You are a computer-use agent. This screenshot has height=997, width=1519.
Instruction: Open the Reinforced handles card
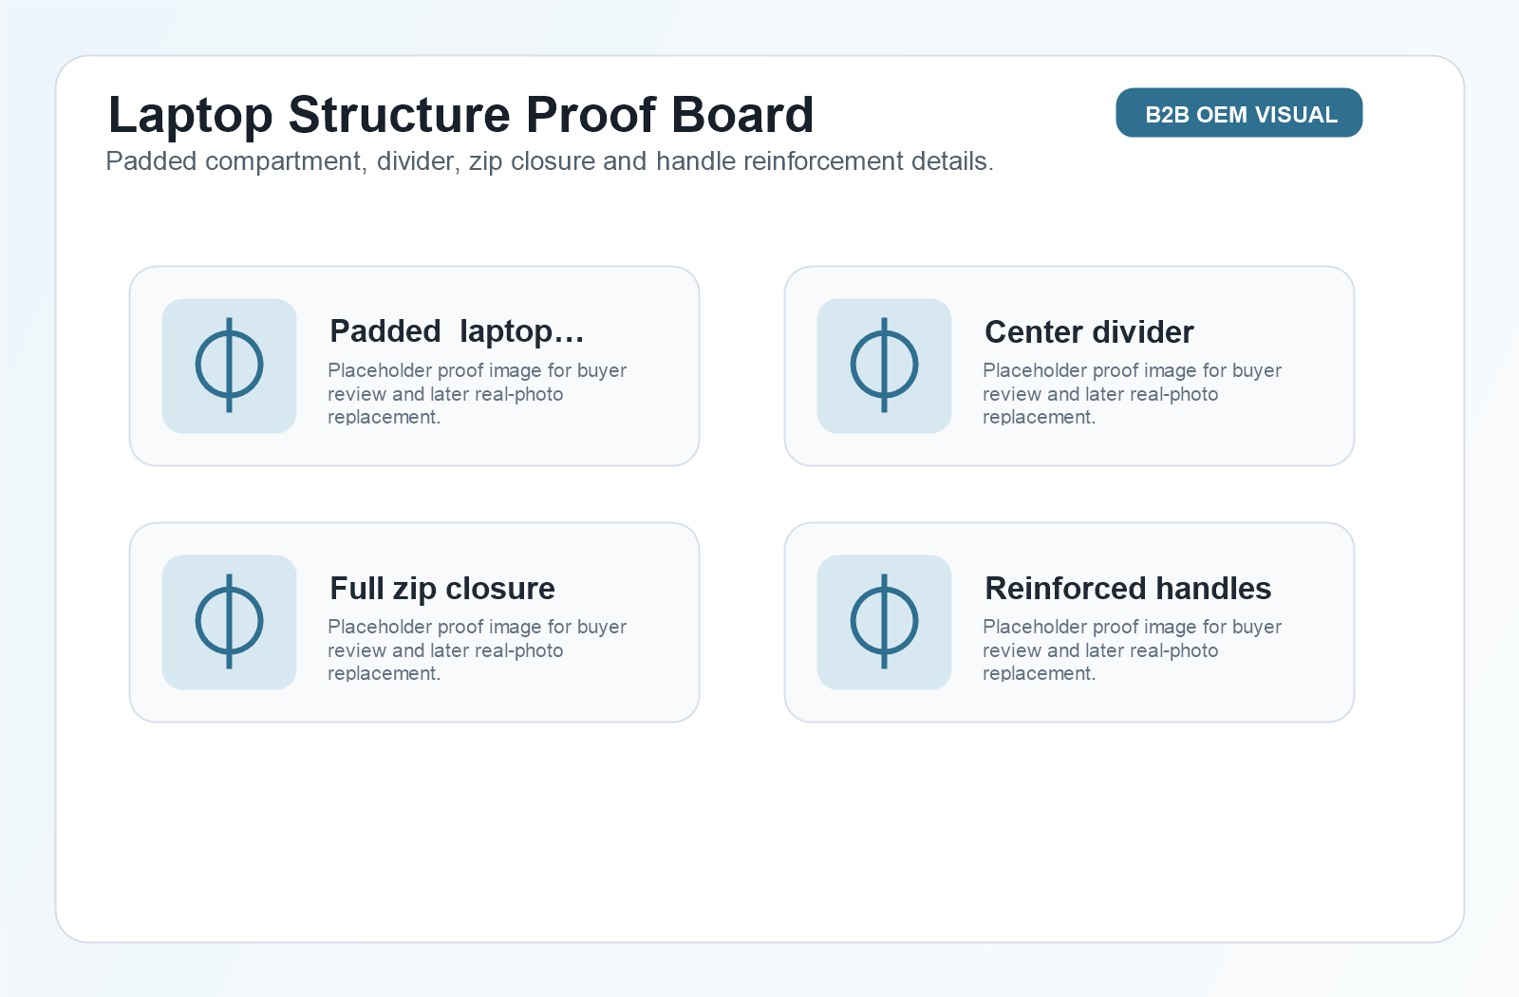(1069, 622)
